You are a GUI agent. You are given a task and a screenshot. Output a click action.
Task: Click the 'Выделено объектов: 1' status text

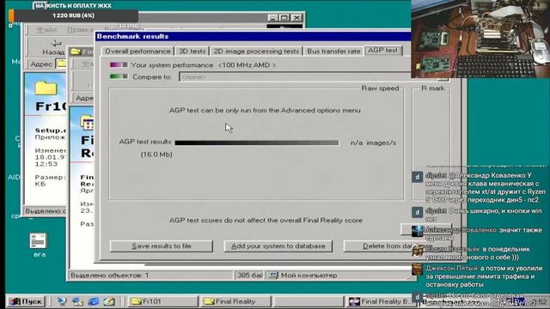110,276
